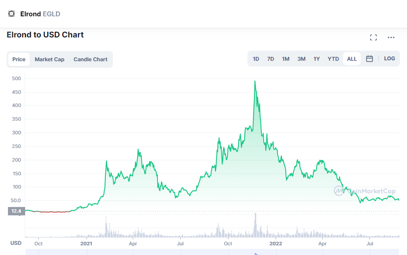
Task: Click the Elrond EGLD header name
Action: pos(40,14)
